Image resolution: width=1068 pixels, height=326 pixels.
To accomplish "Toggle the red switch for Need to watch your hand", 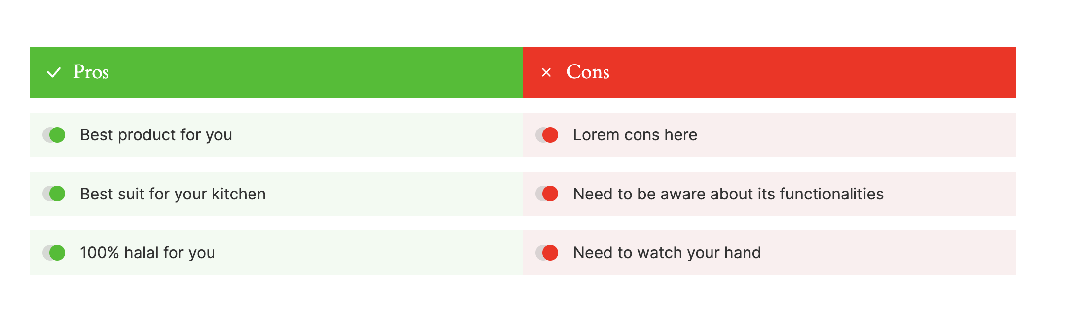I will click(547, 253).
